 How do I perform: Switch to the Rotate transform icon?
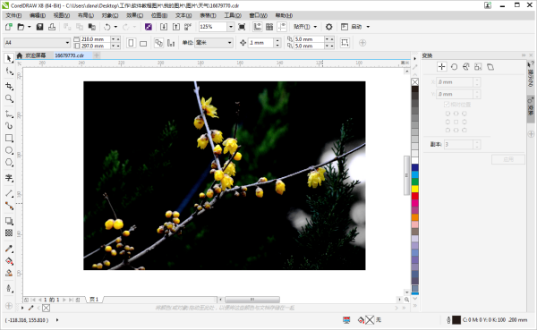[454, 67]
